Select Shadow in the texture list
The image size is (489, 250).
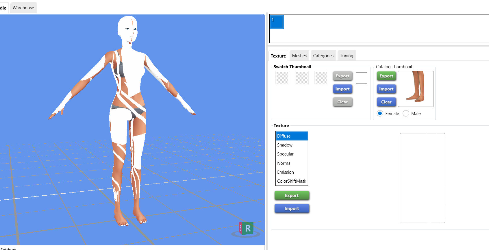tap(292, 145)
